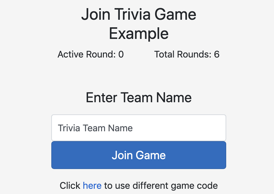
Task: Click the 'to use different game code' text
Action: pos(161,186)
